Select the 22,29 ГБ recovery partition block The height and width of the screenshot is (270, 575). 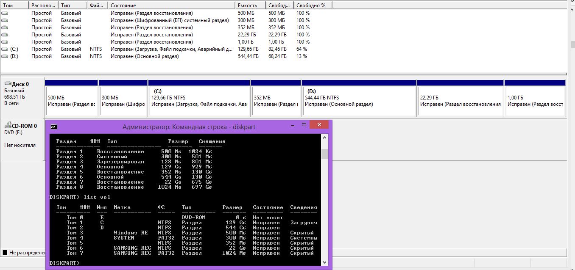460,101
